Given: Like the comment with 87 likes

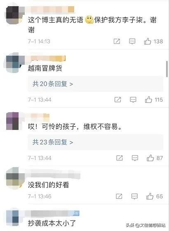Looking at the screenshot, I should 150,158.
